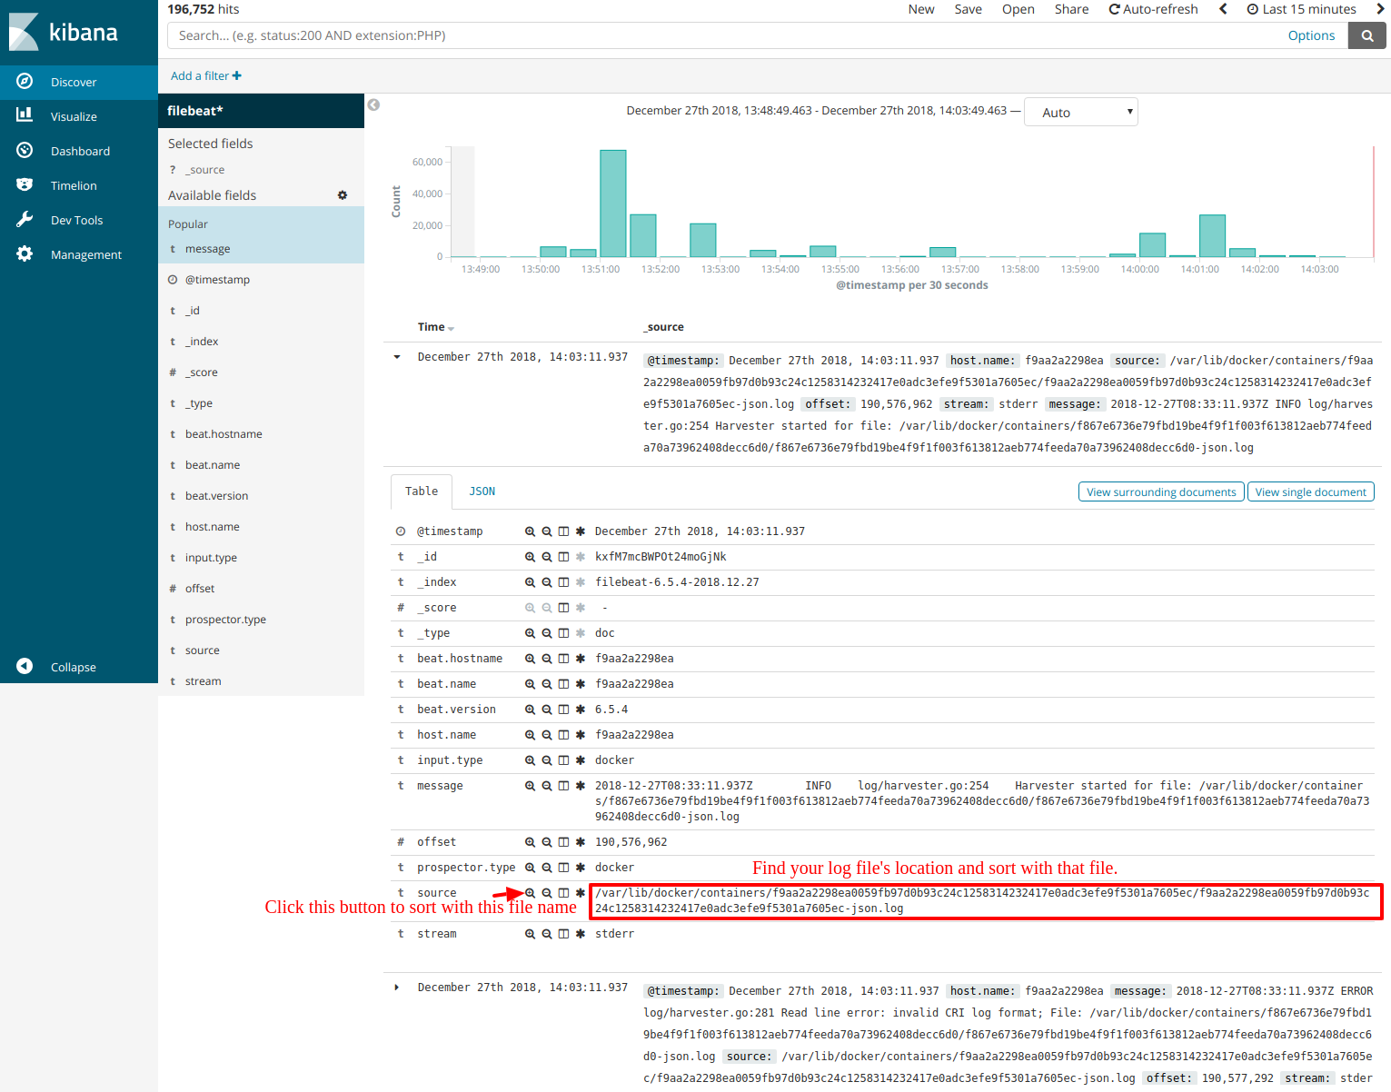Screen dimensions: 1391x1092
Task: Open Last 15 minutes time picker
Action: [1302, 9]
